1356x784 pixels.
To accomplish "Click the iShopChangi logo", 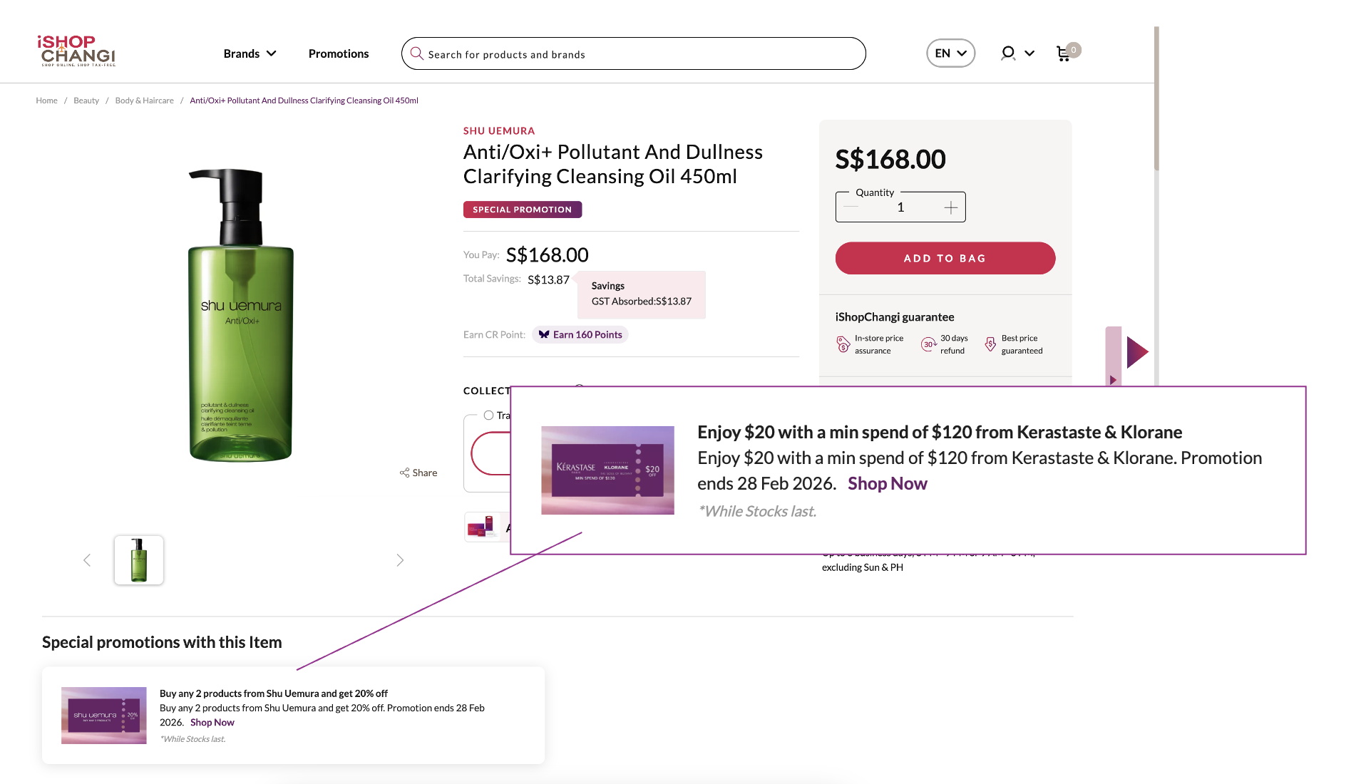I will tap(77, 51).
